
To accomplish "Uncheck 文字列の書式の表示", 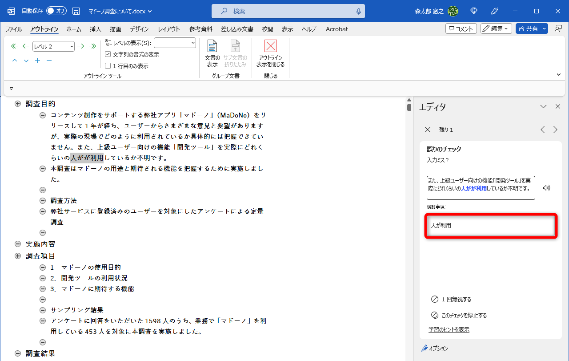I will click(108, 54).
